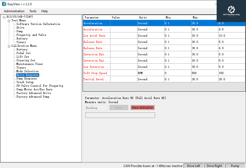Screen dimensions: 246x168
Task: Click the grayed Save button
Action: click(119, 107)
